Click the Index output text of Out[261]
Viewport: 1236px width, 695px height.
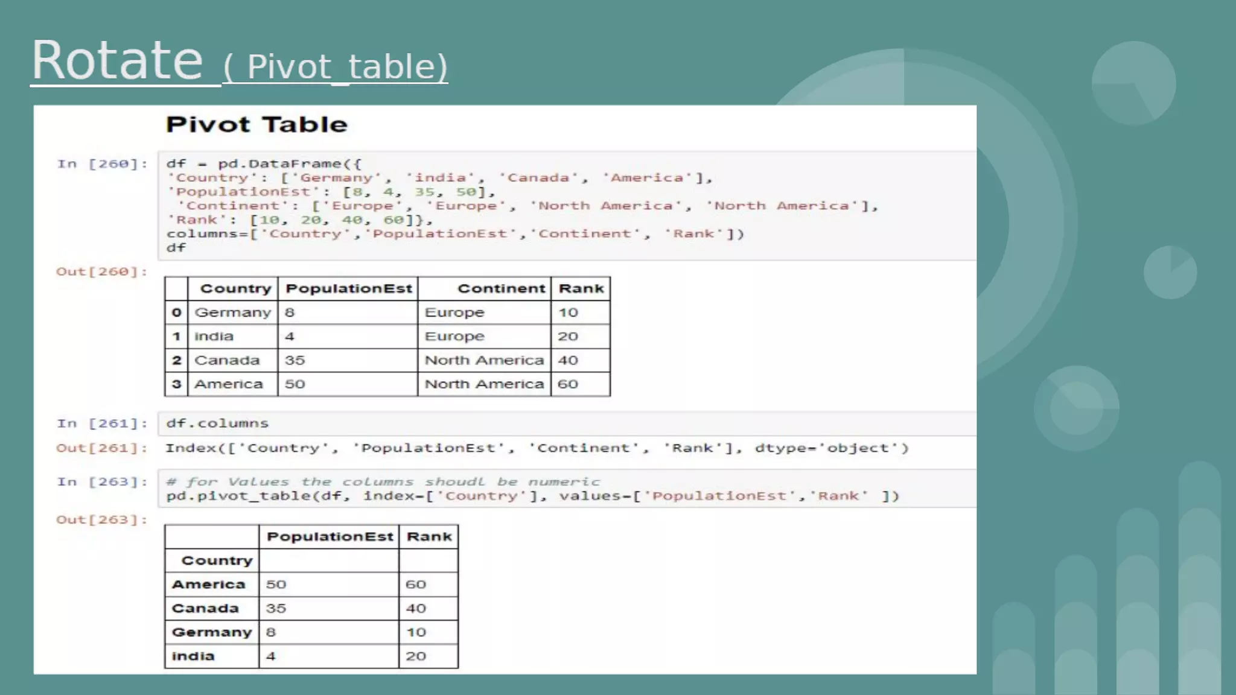(x=537, y=448)
